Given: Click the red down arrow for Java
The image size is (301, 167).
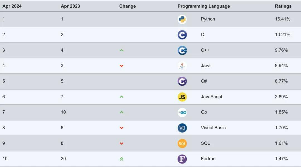Looking at the screenshot, I should tap(122, 66).
